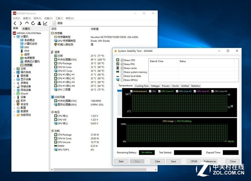Expand the 操作系统 tree node
The width and height of the screenshot is (251, 181).
point(15,72)
